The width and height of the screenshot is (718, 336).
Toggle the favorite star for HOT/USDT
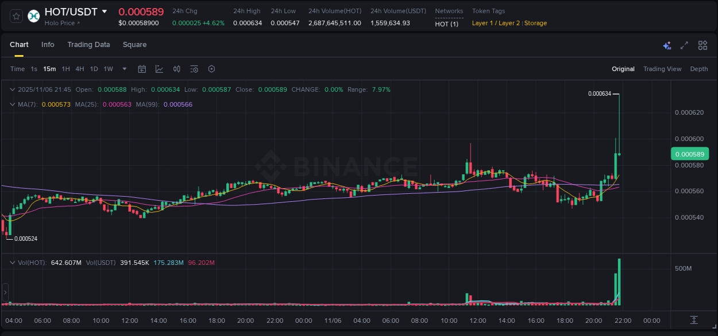16,16
